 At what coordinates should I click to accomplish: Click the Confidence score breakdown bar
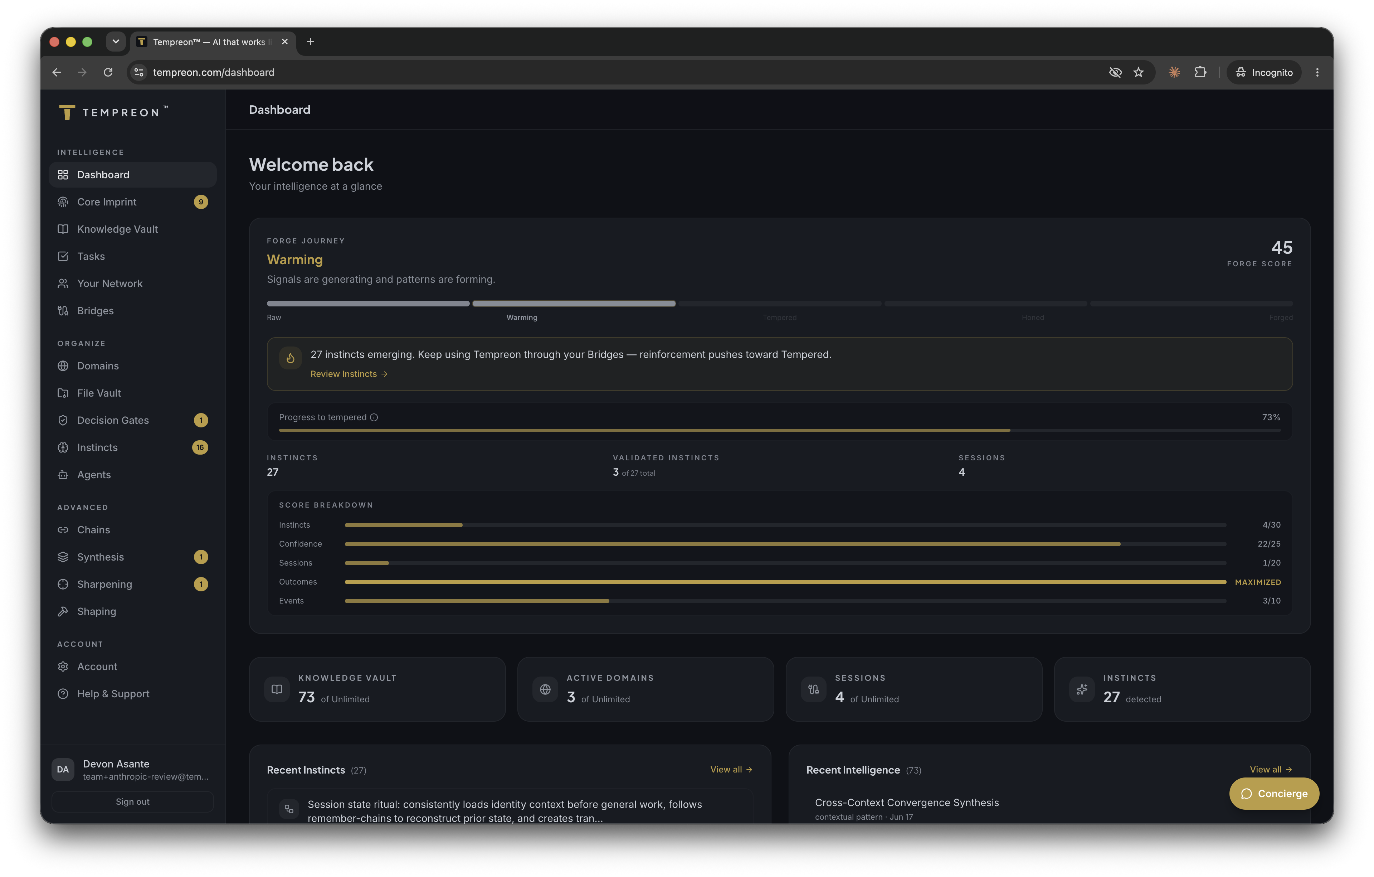(785, 544)
